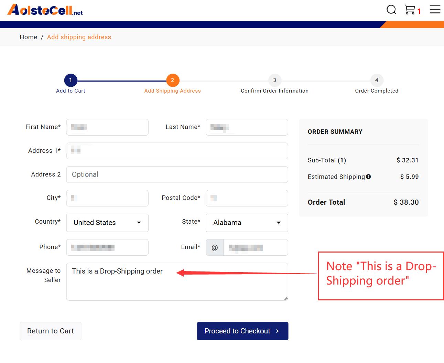Click the Home breadcrumb link

[28, 37]
